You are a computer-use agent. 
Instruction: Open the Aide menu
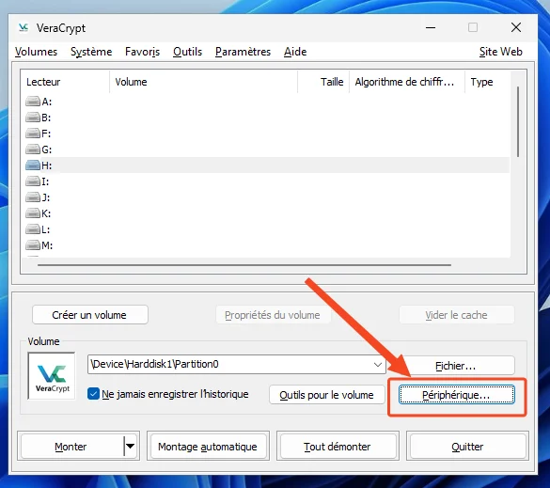295,52
